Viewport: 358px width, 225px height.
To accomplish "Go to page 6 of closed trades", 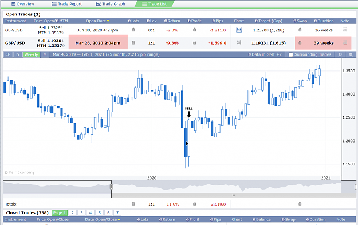I will coord(108,212).
